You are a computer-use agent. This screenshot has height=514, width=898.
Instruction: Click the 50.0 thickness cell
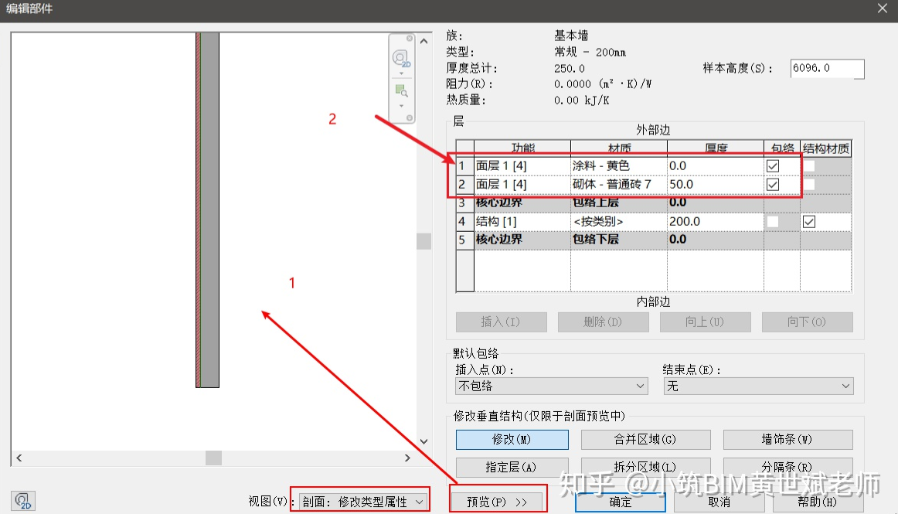716,185
